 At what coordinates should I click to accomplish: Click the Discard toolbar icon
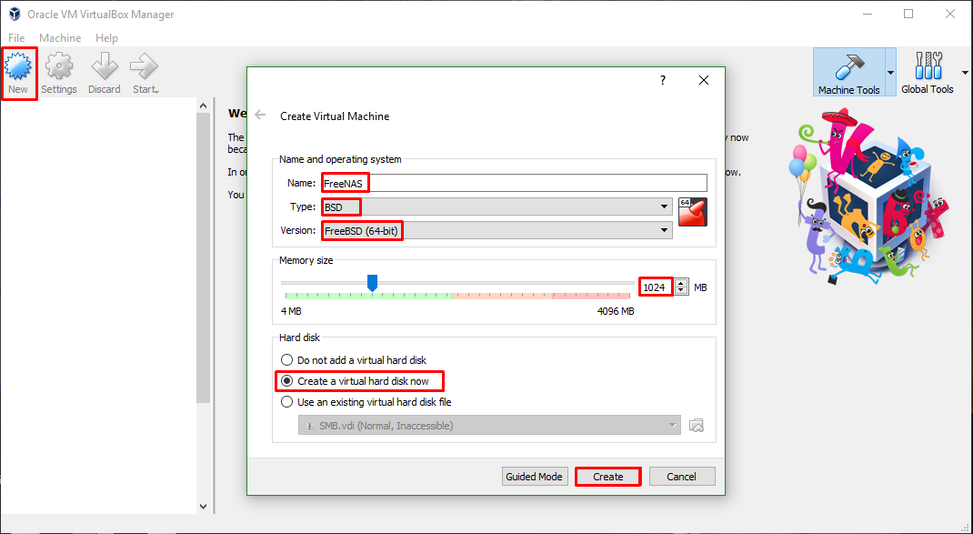[x=105, y=74]
